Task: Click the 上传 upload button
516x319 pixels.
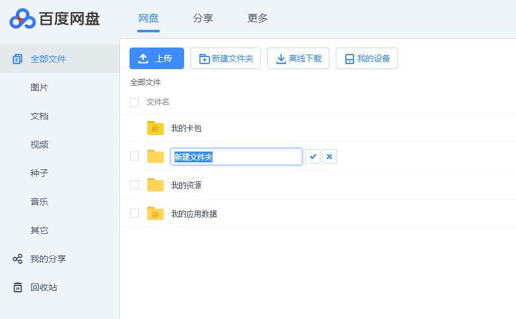Action: click(157, 58)
